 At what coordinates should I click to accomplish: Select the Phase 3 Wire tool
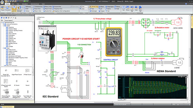click(x=47, y=9)
